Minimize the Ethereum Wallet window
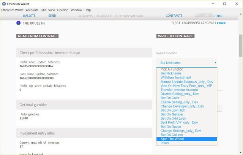 (x=213, y=4)
